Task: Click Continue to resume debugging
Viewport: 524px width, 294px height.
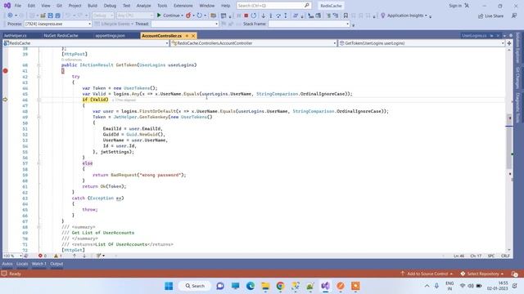Action: [169, 16]
